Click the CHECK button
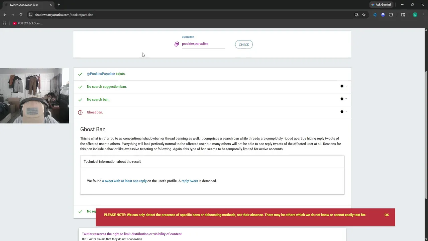This screenshot has width=428, height=241. coord(244,45)
